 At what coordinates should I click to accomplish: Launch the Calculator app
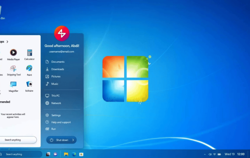point(29,53)
